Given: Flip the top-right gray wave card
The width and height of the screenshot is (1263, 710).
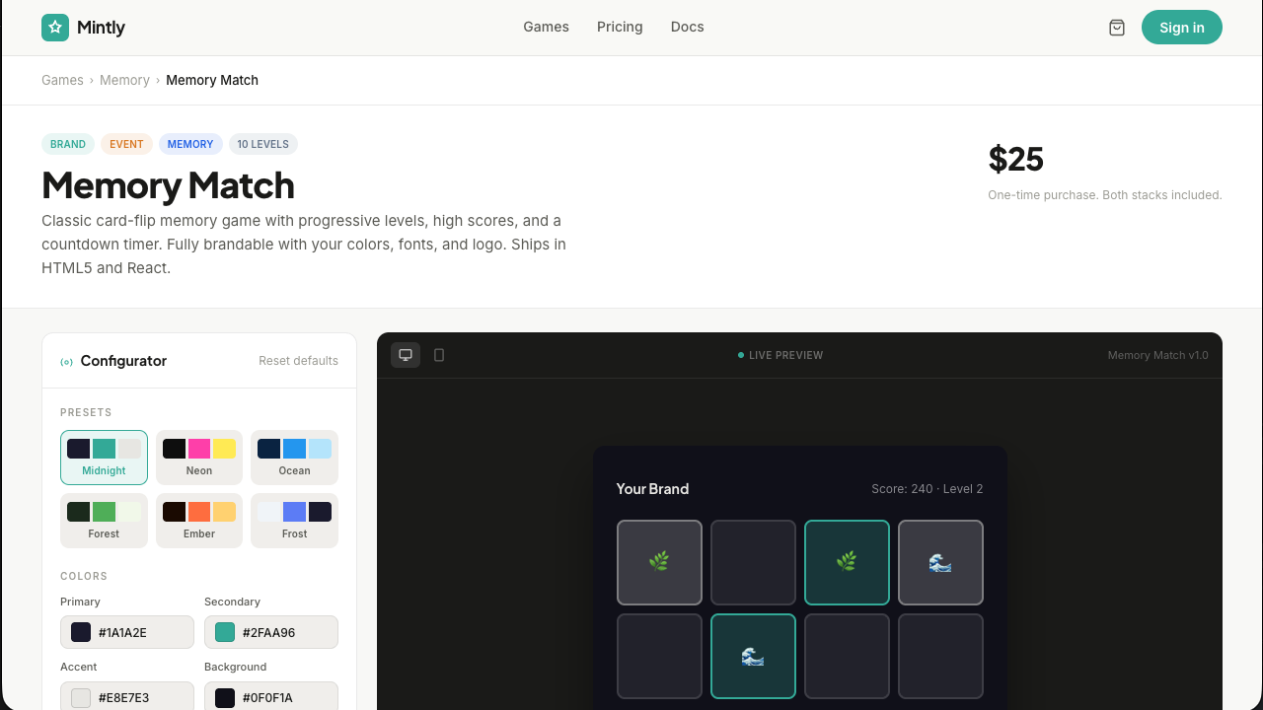Looking at the screenshot, I should click(x=940, y=562).
